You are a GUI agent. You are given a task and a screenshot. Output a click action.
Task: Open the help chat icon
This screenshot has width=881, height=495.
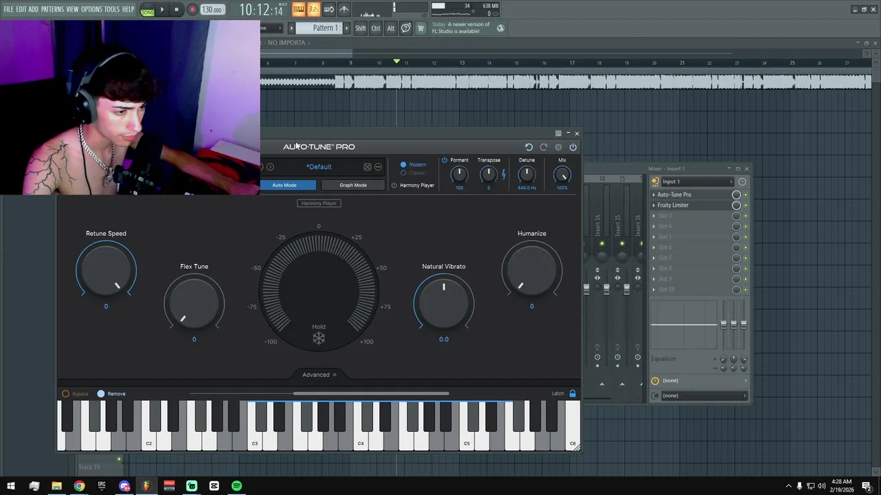pos(406,28)
